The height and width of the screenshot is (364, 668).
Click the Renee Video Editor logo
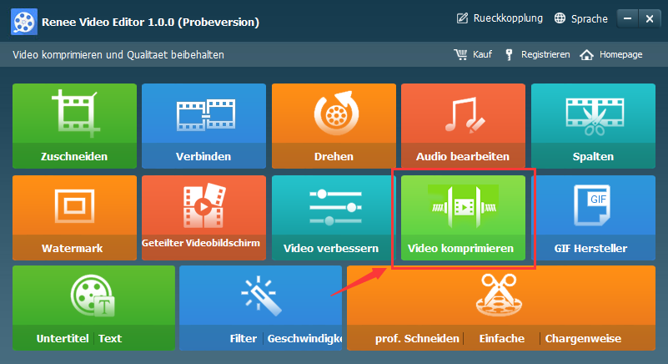(x=24, y=22)
